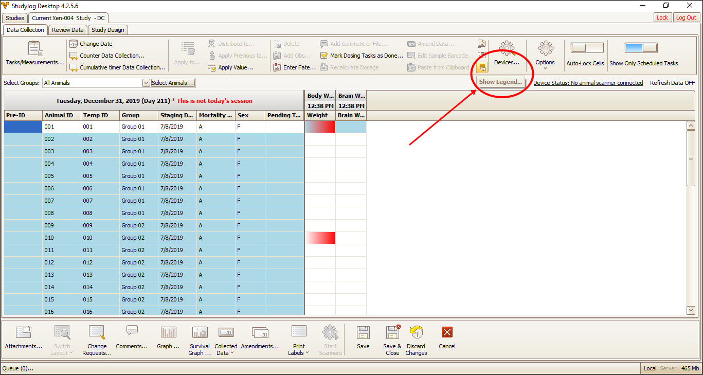Select Animal ID cell 005
The width and height of the screenshot is (703, 375).
tap(62, 176)
